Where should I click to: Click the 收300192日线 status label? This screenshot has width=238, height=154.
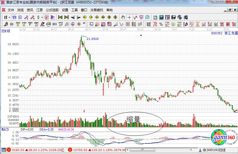(x=214, y=150)
